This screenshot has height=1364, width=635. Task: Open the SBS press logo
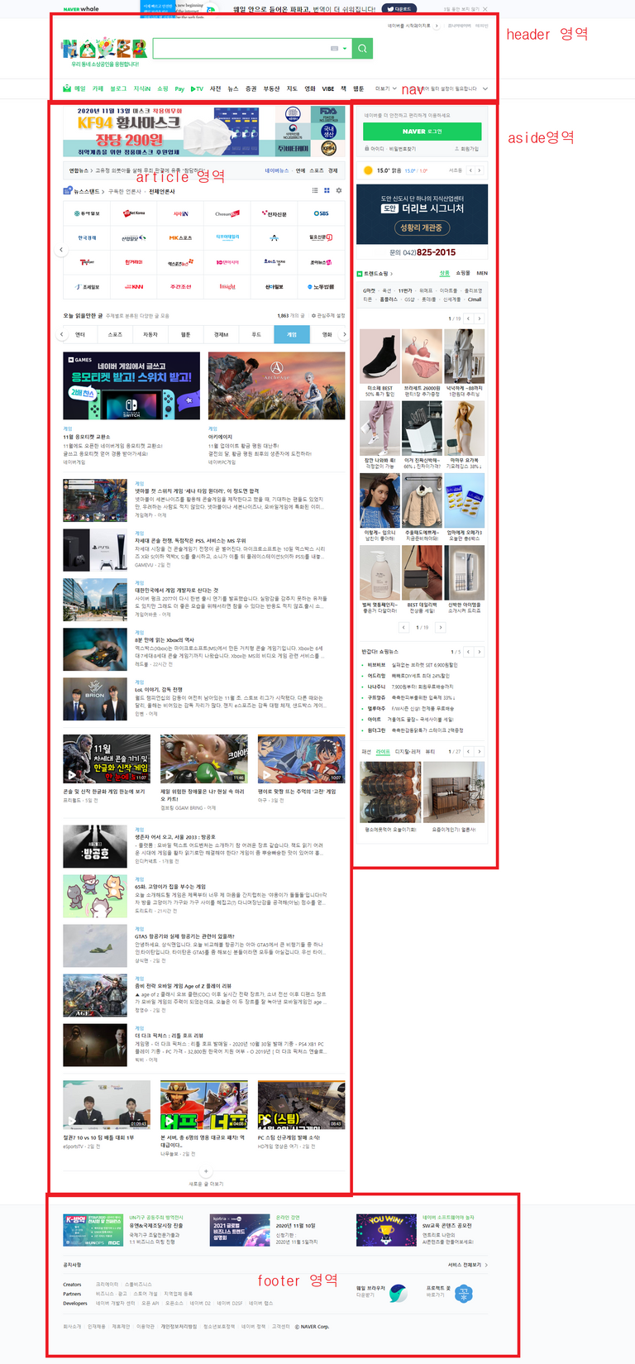click(x=322, y=213)
